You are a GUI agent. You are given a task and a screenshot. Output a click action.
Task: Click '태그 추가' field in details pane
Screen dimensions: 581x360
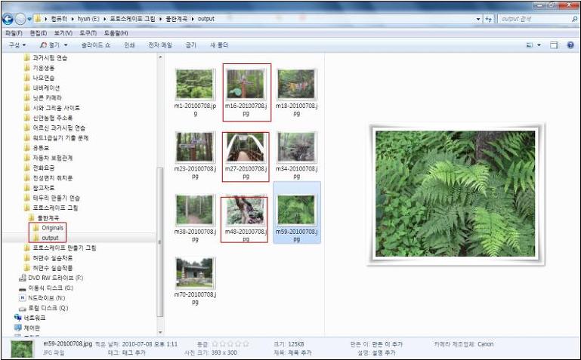pos(134,352)
